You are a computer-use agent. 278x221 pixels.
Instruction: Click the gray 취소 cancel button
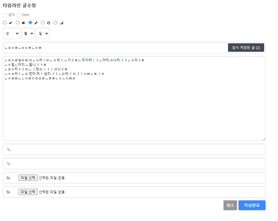(x=230, y=205)
